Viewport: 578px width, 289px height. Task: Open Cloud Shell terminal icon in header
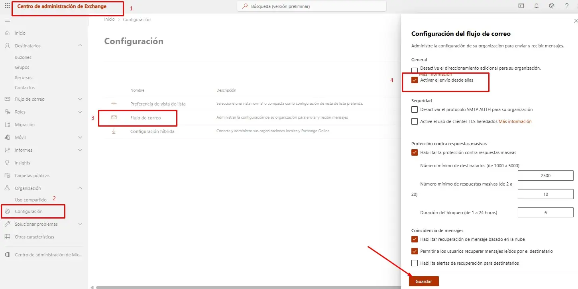pos(521,6)
